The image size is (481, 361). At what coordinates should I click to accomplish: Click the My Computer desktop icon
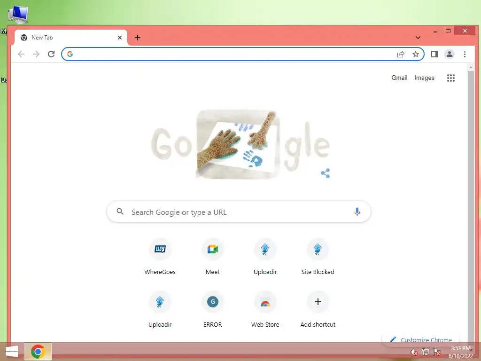pyautogui.click(x=18, y=15)
